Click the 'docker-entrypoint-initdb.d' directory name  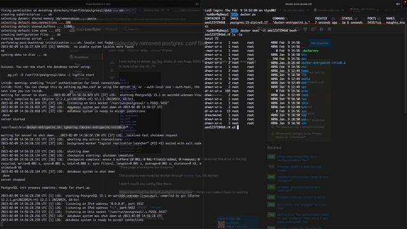324,63
